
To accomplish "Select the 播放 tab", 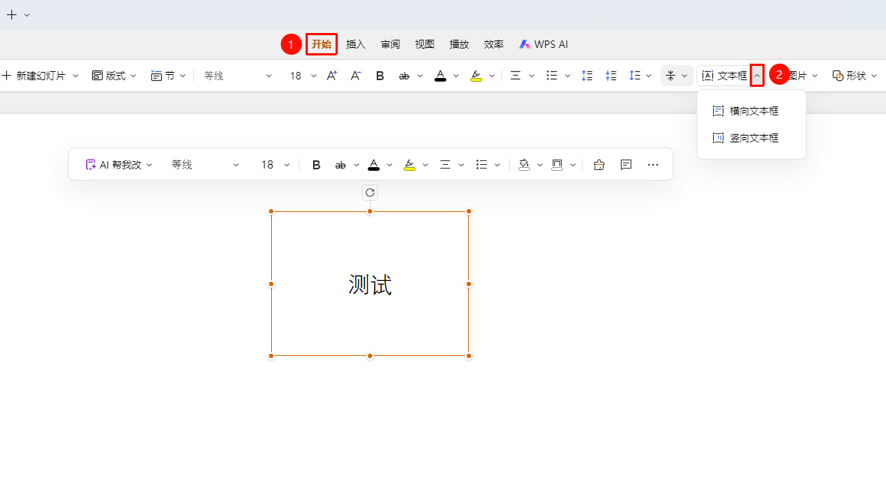I will coord(459,44).
